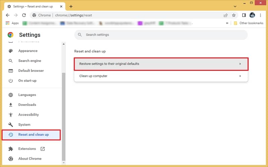268x167 pixels.
Task: Click the sidebar scrollbar thumb
Action: pos(64,117)
